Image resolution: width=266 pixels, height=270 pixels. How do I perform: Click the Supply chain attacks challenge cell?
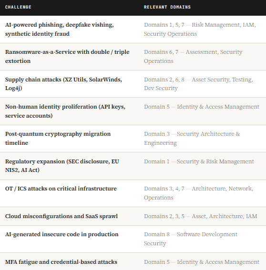[x=63, y=84]
